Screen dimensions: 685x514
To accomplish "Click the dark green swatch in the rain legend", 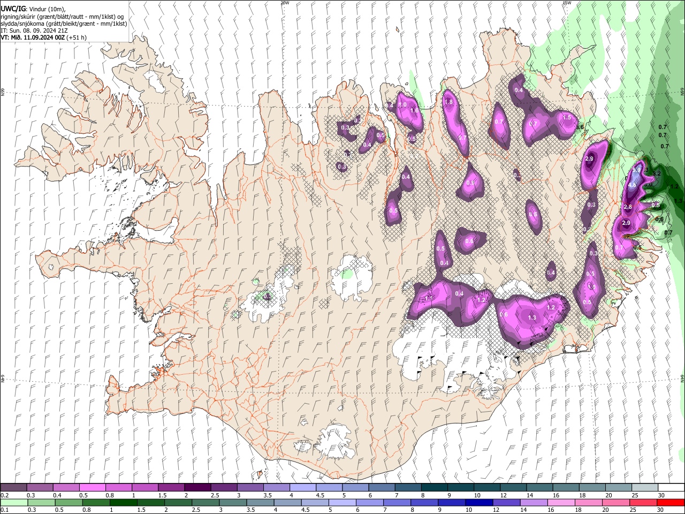I will [x=123, y=503].
